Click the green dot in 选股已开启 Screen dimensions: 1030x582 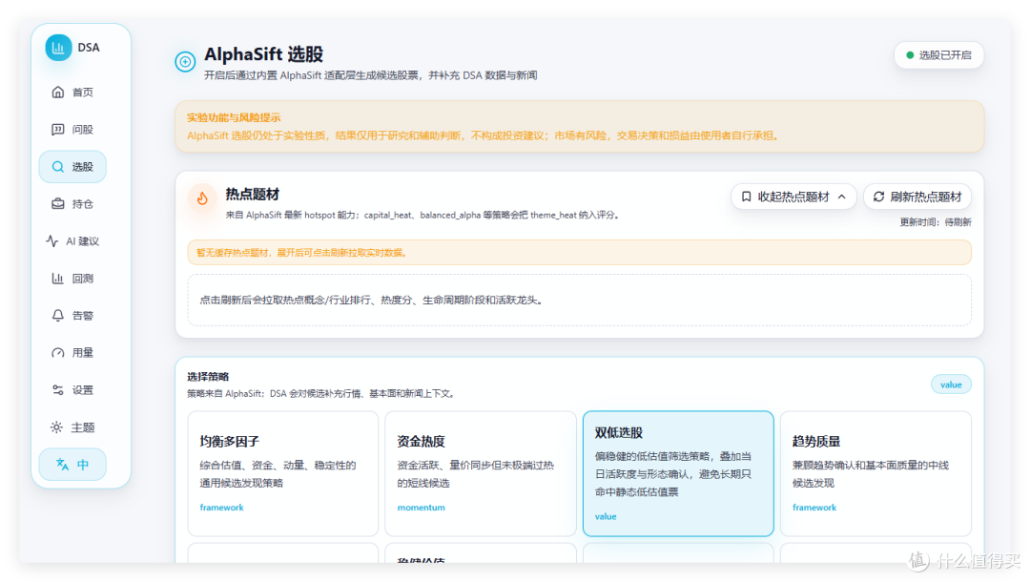coord(910,55)
